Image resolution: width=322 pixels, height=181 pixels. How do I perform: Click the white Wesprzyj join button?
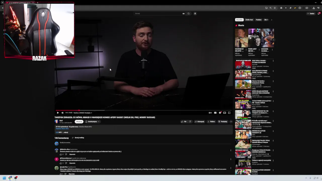pos(79,122)
